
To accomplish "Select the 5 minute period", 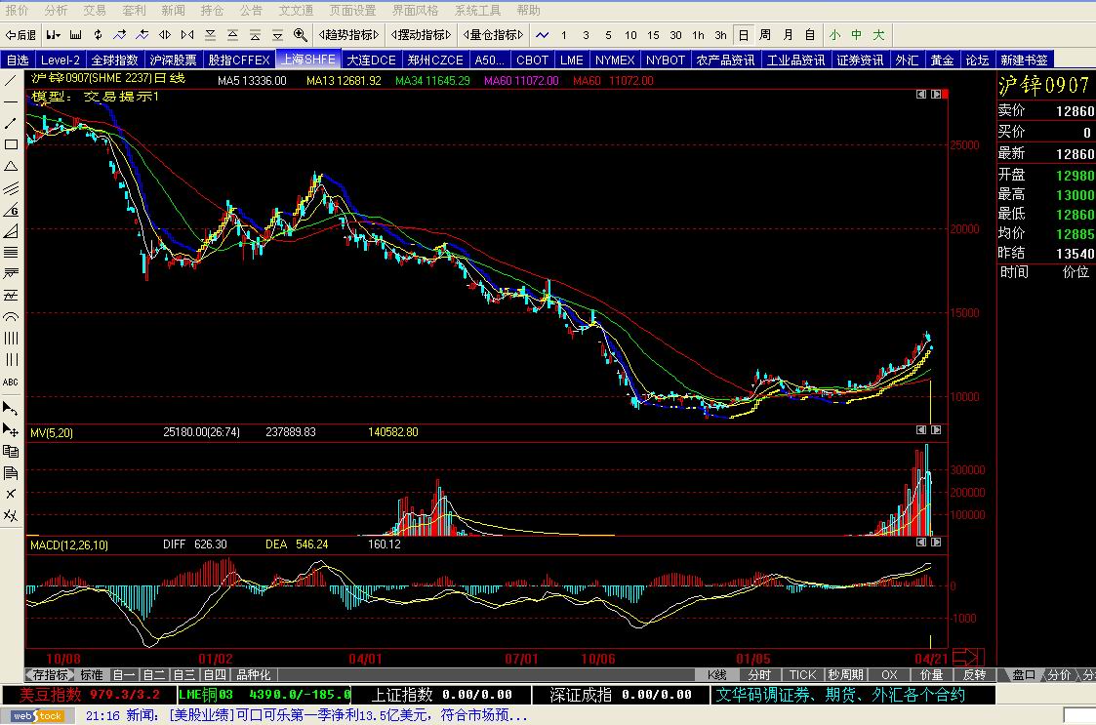I will (x=608, y=35).
